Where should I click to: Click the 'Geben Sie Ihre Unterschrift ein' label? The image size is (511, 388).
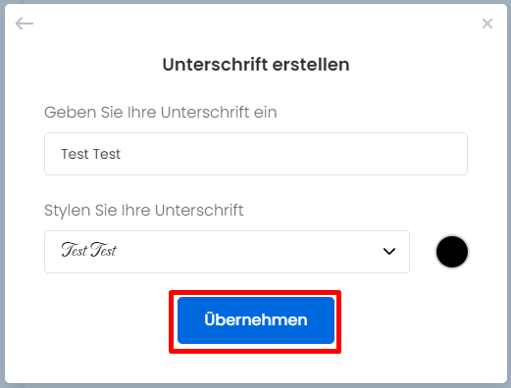[161, 113]
